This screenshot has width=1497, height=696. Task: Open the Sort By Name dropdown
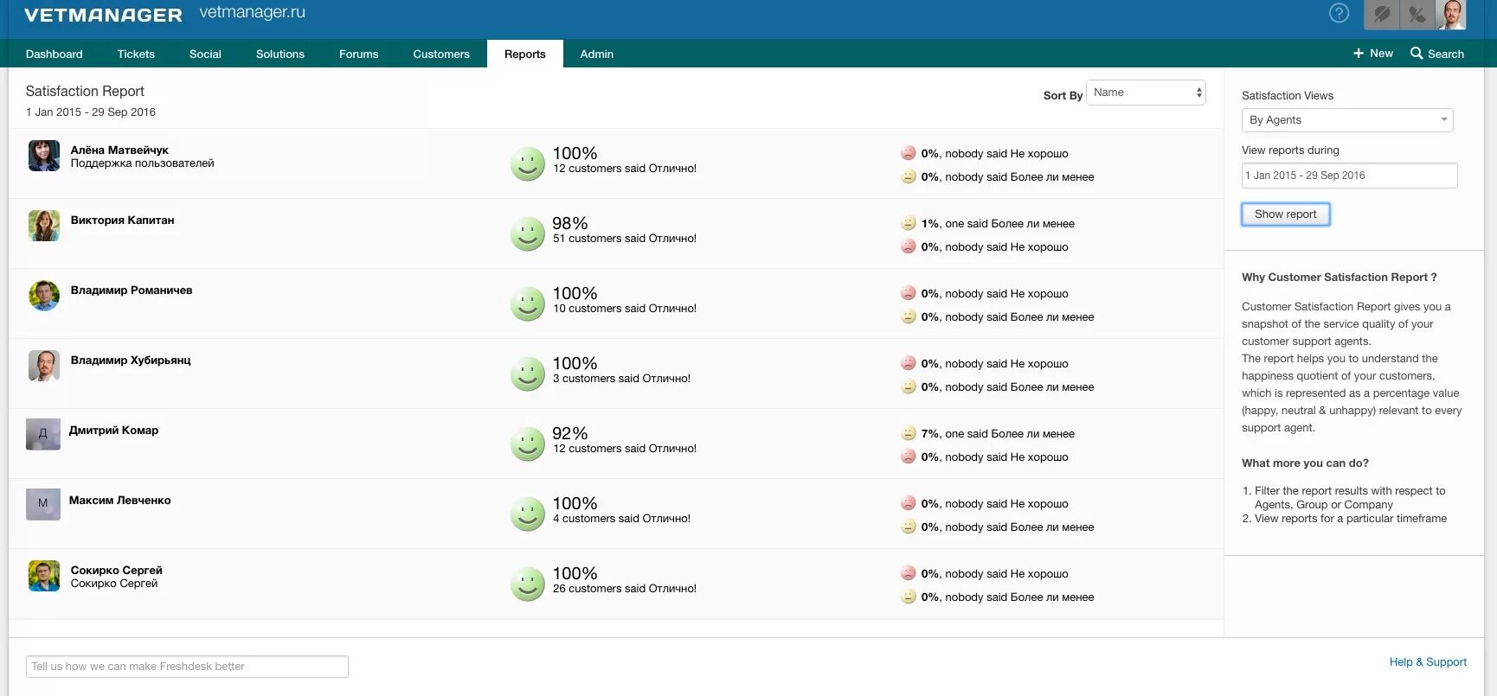click(x=1146, y=93)
